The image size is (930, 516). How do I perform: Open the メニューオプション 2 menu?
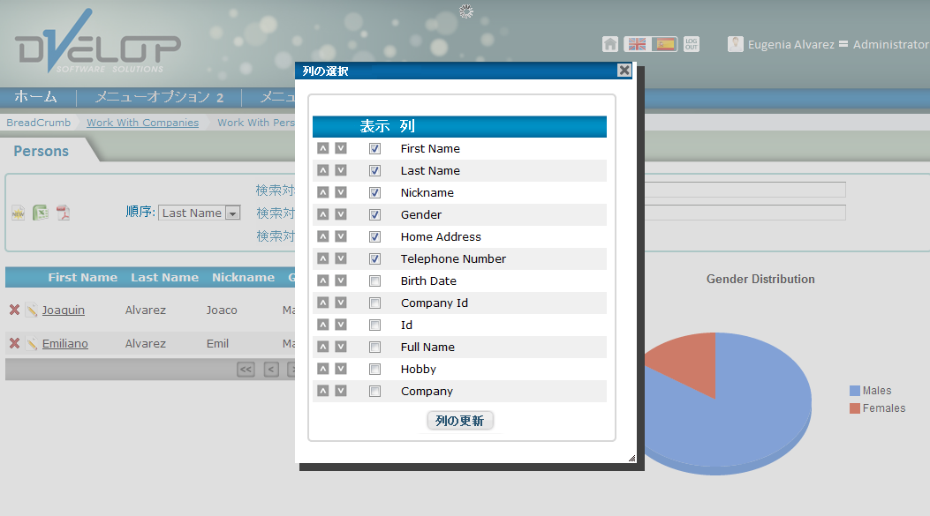point(159,97)
